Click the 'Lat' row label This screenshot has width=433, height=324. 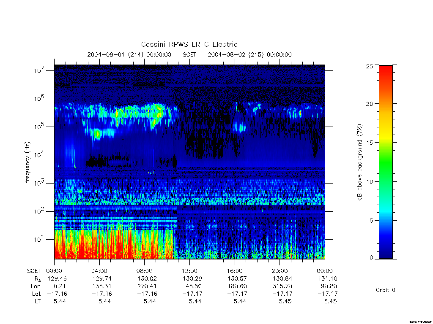tap(36, 294)
